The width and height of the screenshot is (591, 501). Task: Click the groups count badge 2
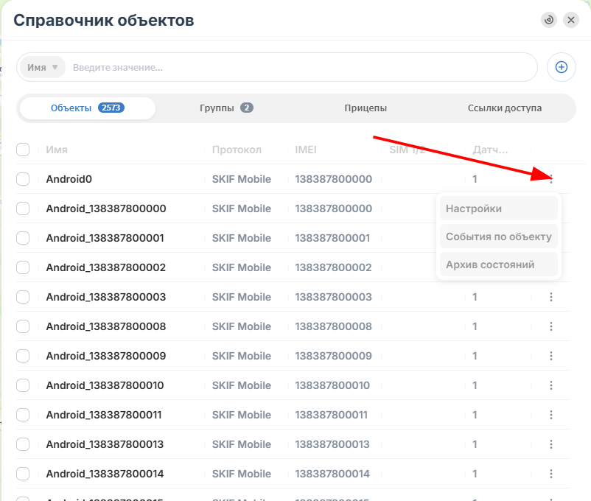pyautogui.click(x=247, y=108)
